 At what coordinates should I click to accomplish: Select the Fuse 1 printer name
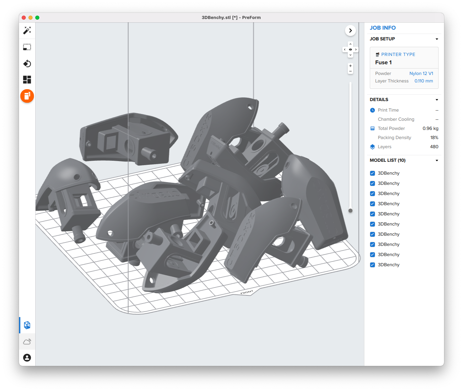383,62
